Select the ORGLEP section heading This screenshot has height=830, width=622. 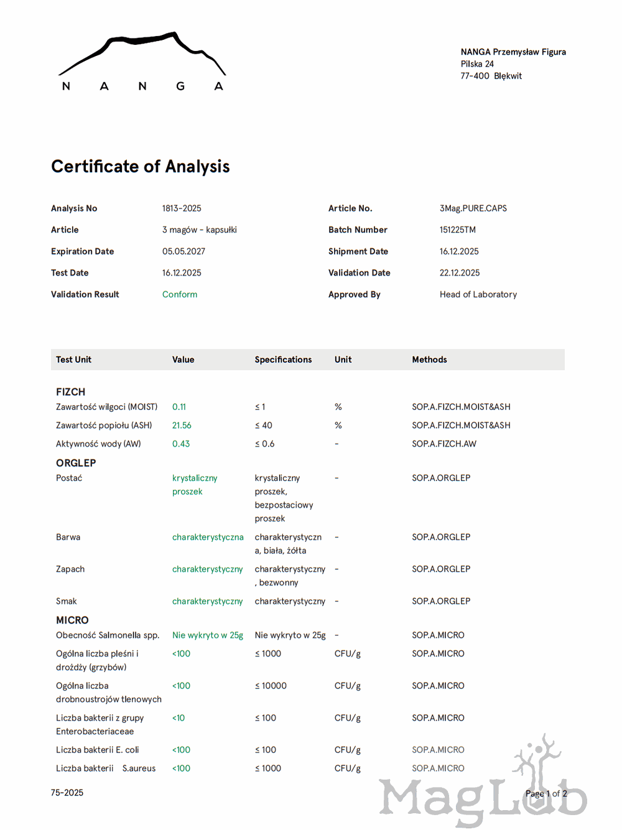tap(76, 463)
